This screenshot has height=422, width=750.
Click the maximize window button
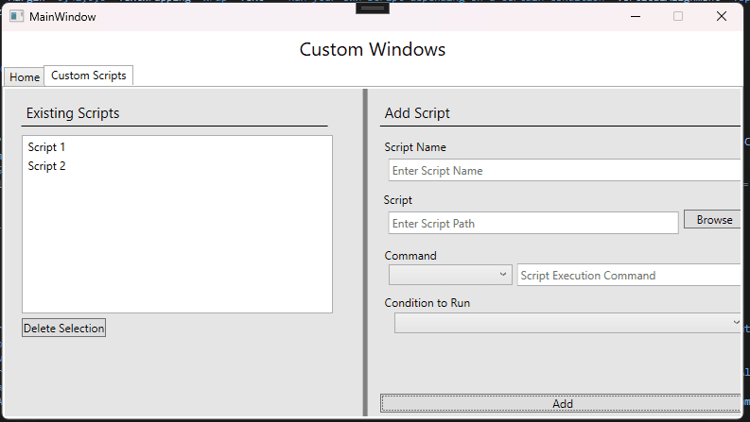pos(678,17)
